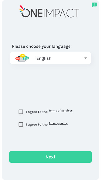Click the thin IMPACT part of logo
This screenshot has height=180, width=101.
click(x=61, y=13)
